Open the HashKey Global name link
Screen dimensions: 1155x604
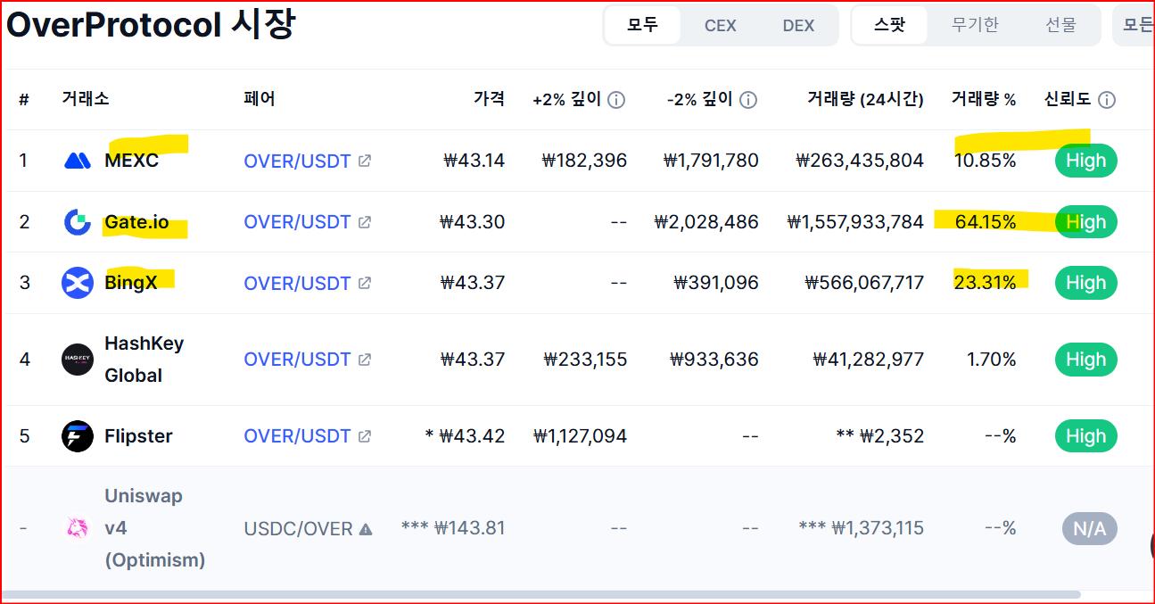tap(144, 360)
